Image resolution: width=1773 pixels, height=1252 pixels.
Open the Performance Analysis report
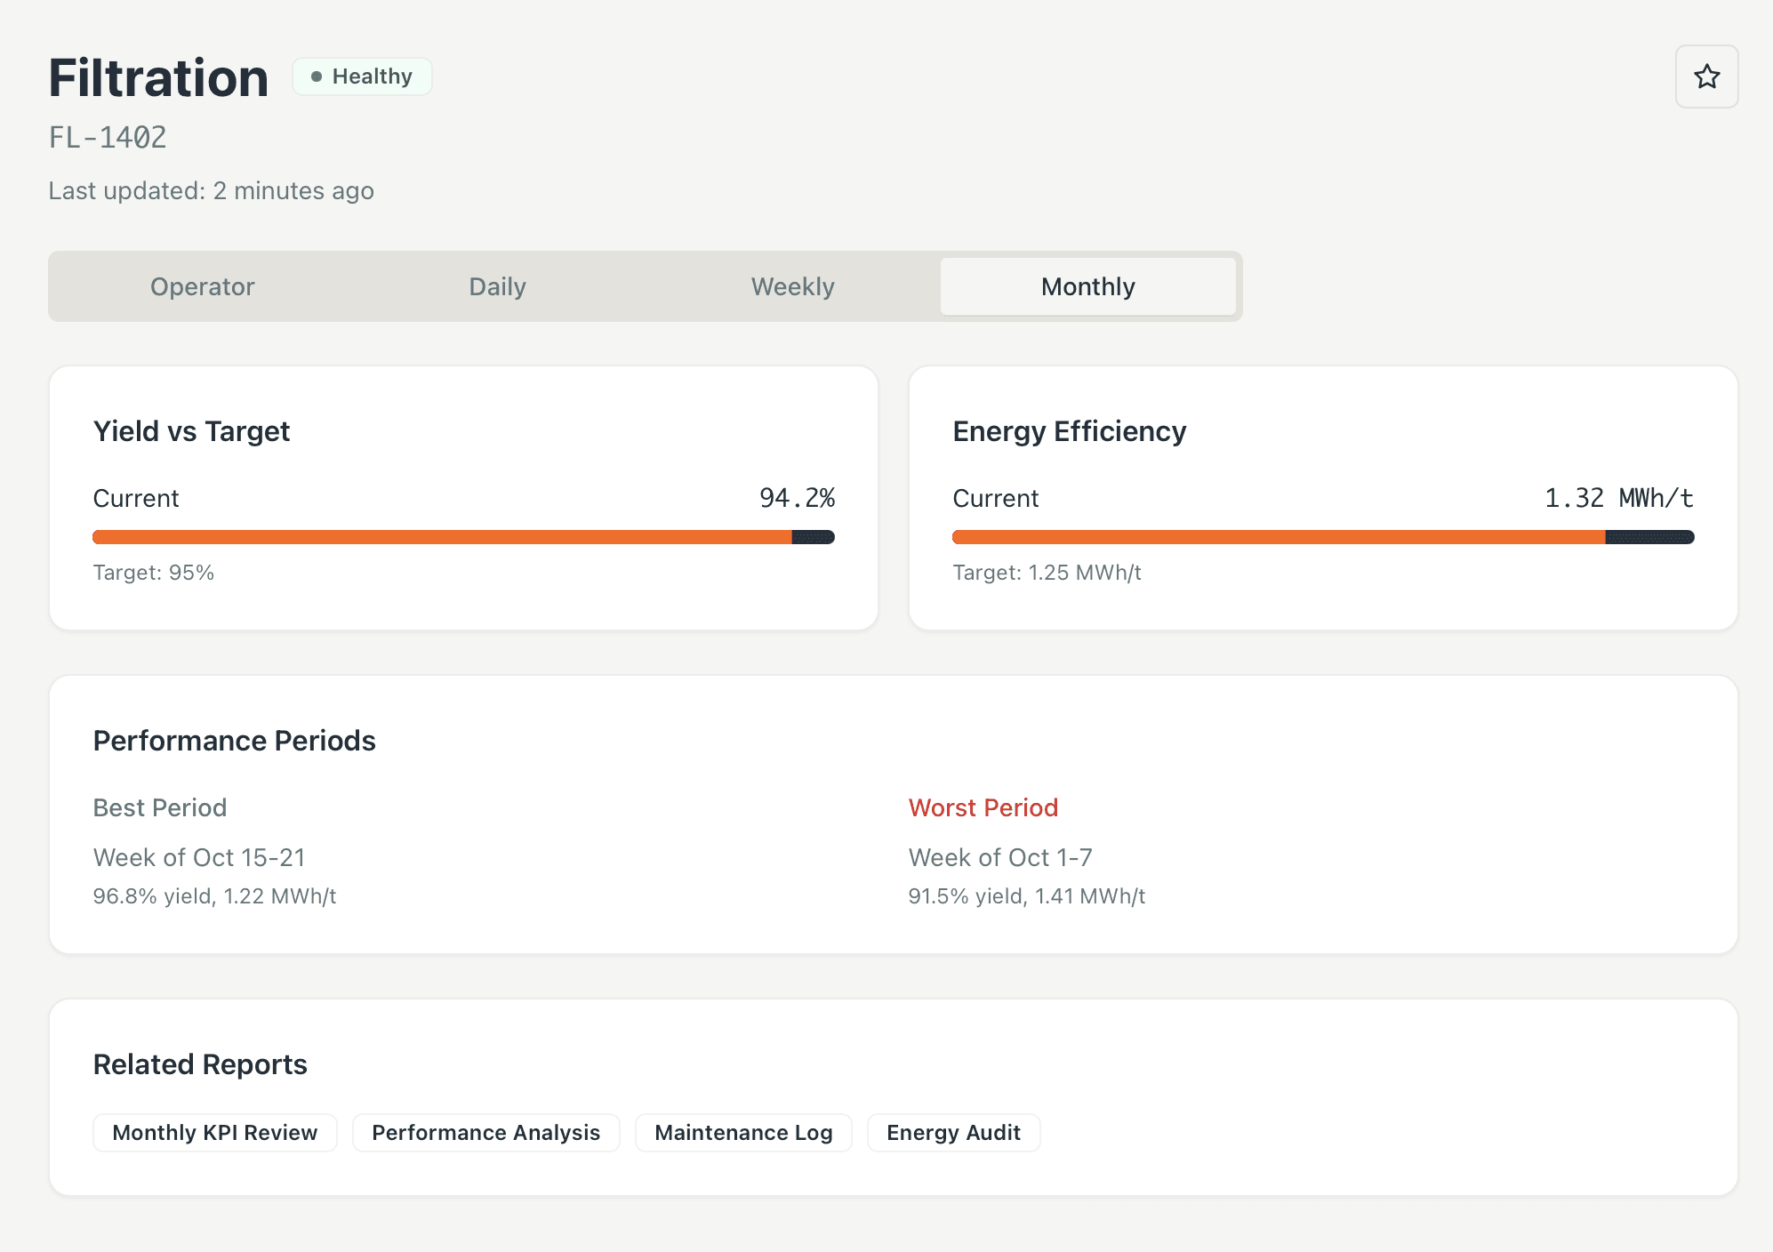[485, 1132]
